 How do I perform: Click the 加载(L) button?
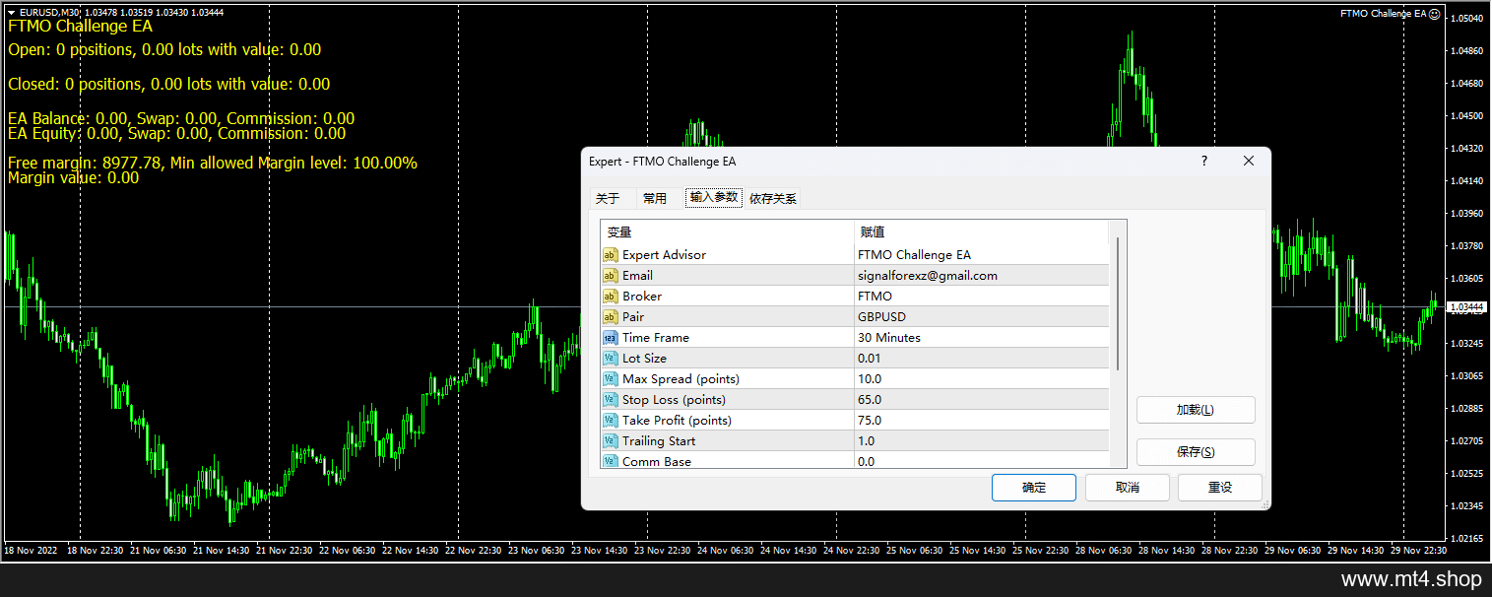(x=1196, y=410)
